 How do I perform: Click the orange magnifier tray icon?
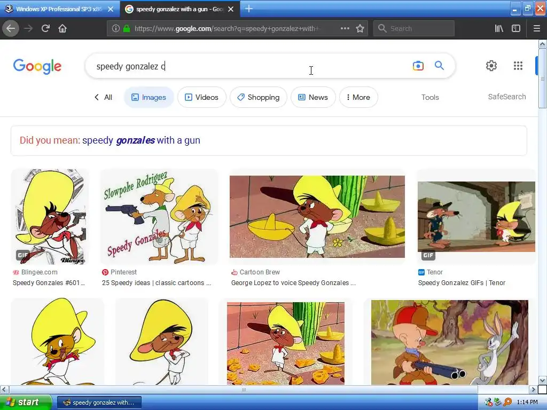click(507, 402)
